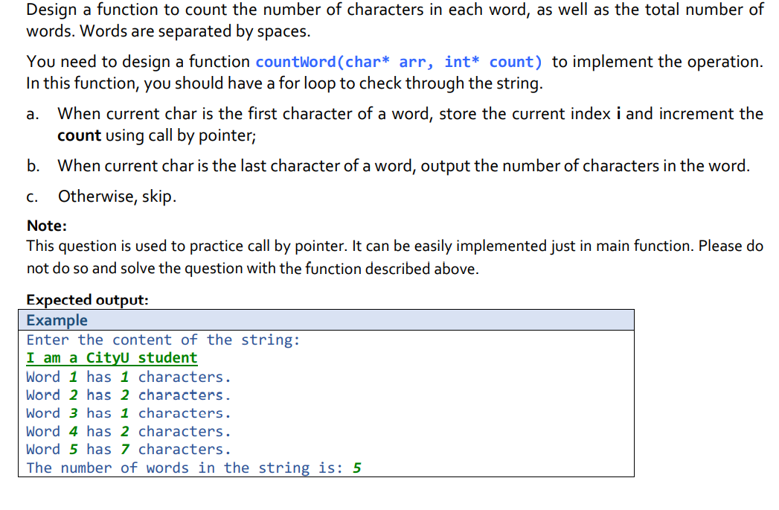Screen dimensions: 779x510
Task: Click the blue code text 'countWord(char* arr, int* count)'
Action: (x=399, y=62)
